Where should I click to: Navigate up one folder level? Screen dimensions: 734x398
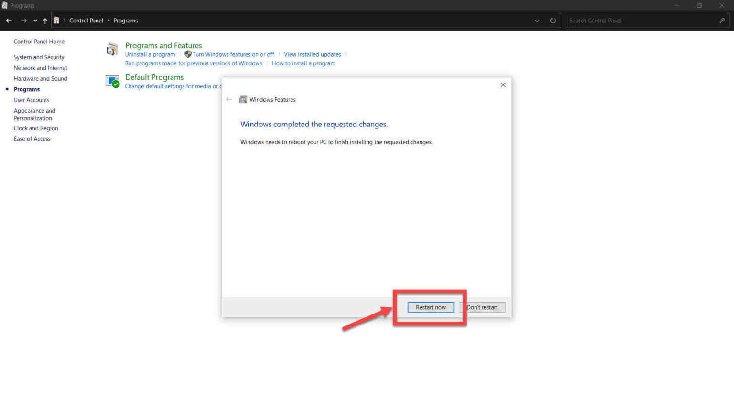[x=45, y=21]
